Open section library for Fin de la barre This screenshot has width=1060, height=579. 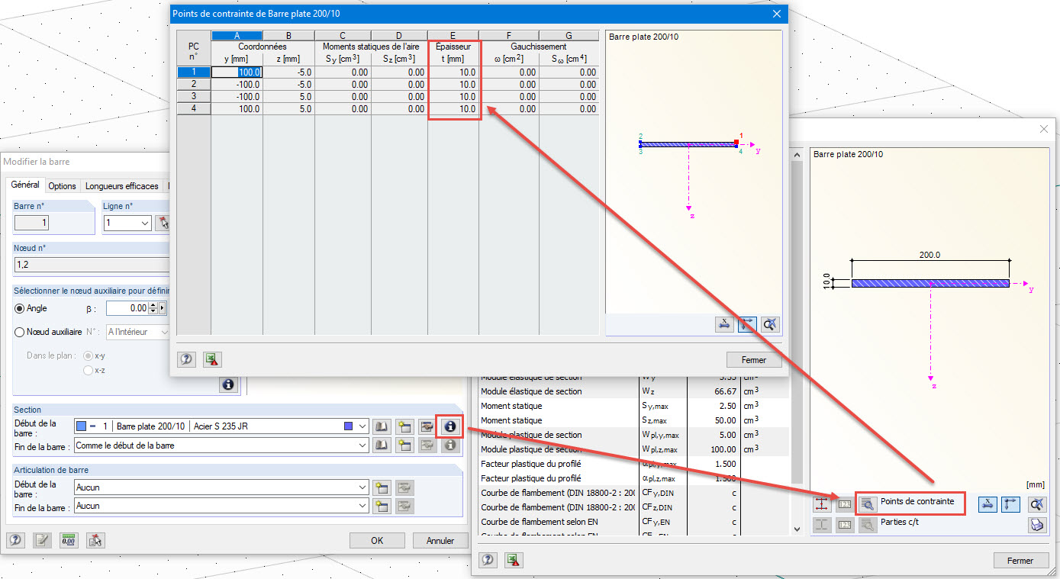pos(382,445)
